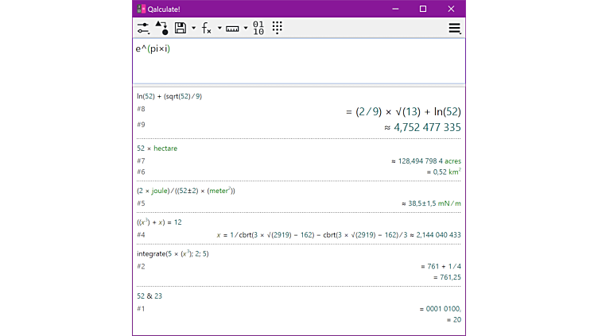The image size is (598, 336).
Task: Expand the dropdown arrow beside save icon
Action: pyautogui.click(x=193, y=29)
